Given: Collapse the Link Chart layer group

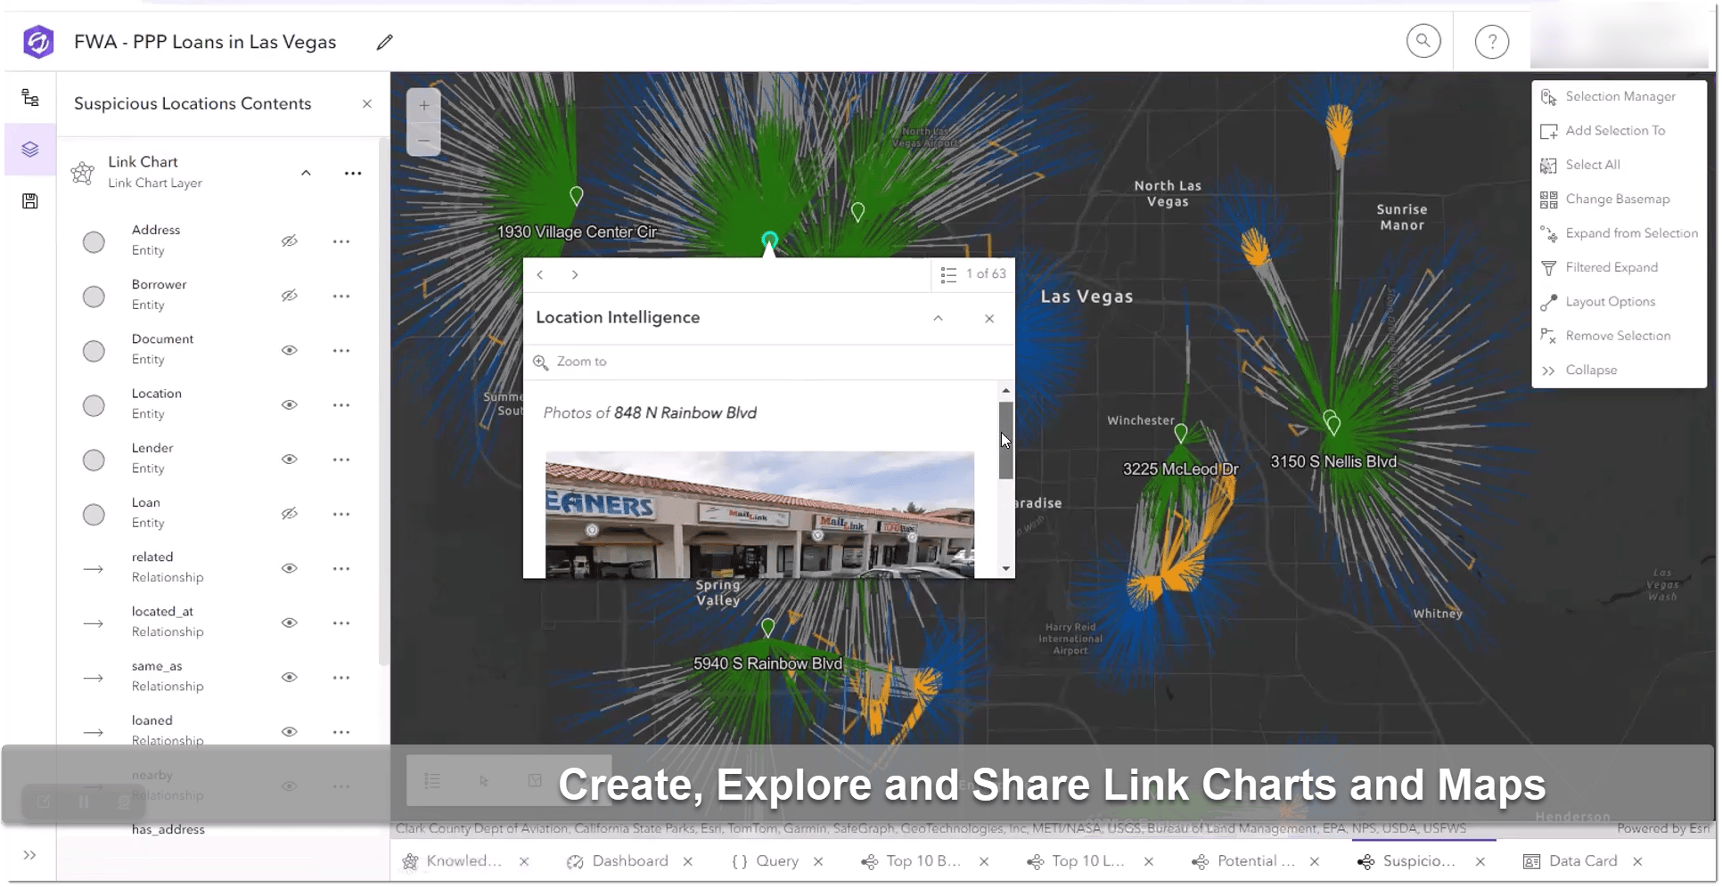Looking at the screenshot, I should 306,172.
